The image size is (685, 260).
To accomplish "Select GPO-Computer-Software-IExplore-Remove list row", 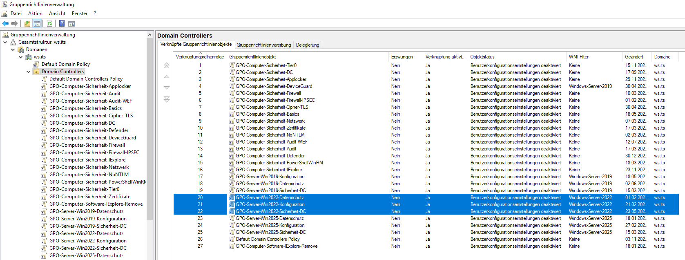I will click(426, 246).
